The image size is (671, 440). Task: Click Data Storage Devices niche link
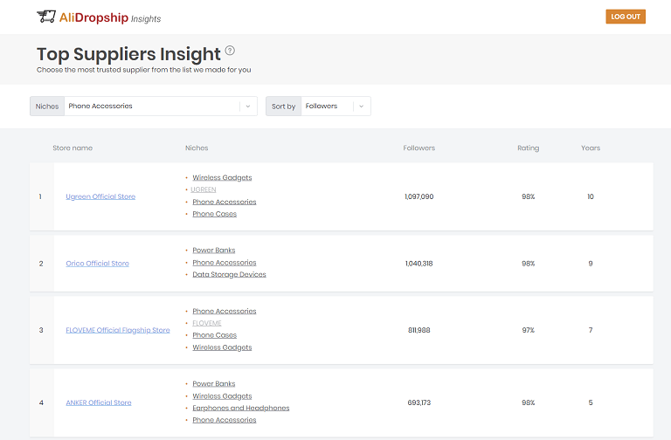[x=229, y=275]
